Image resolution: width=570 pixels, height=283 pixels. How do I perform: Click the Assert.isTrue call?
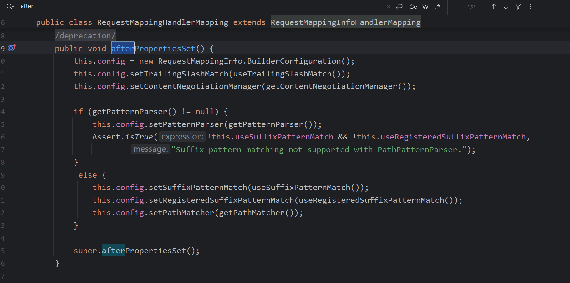123,137
